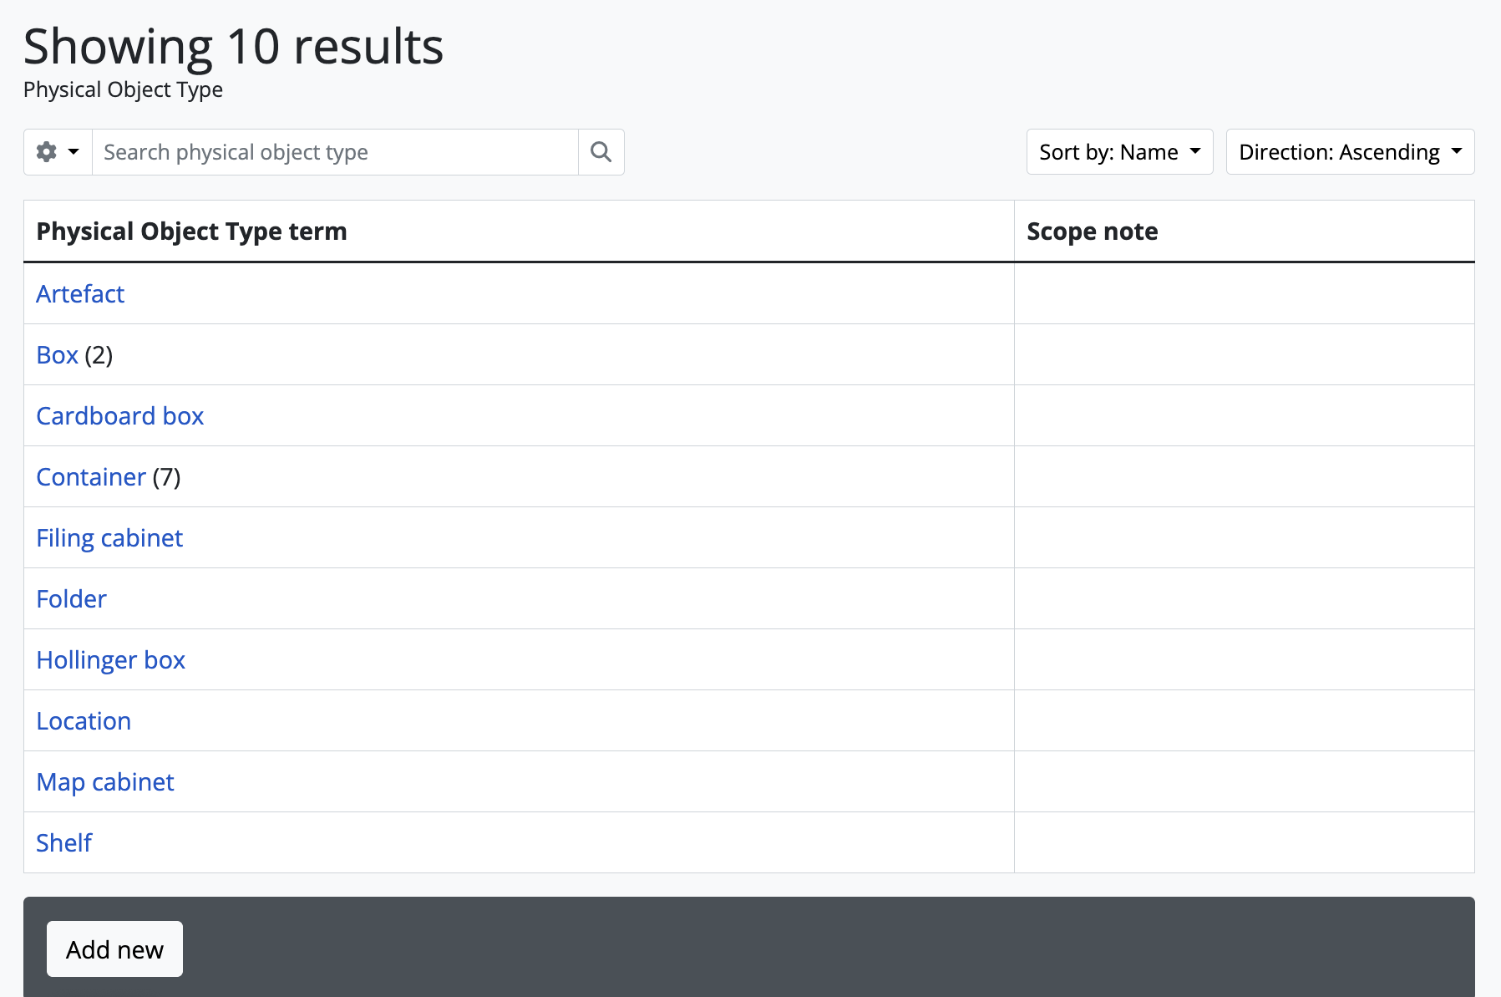Open the Direction: Ascending dropdown
This screenshot has height=997, width=1501.
1349,152
